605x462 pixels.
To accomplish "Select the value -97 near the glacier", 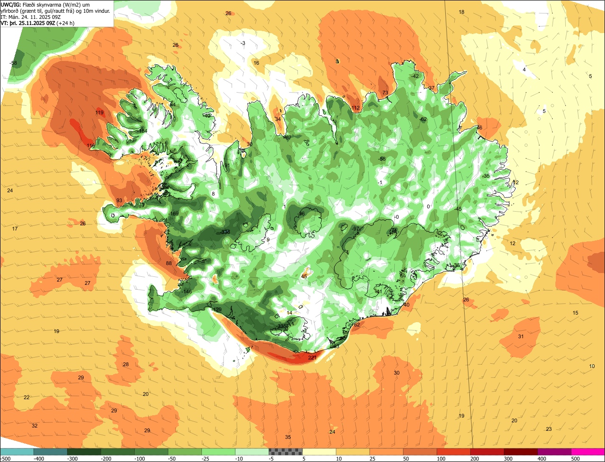I will tap(355, 229).
